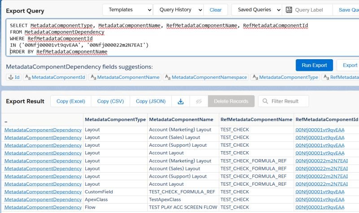Click the RefMetadataComponentId column header
This screenshot has height=213, width=359.
tap(327, 119)
